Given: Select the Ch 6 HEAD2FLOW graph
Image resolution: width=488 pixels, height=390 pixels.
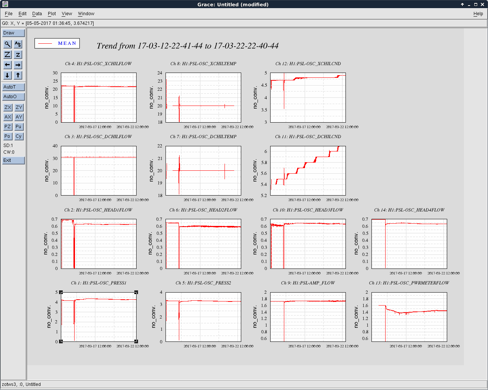Looking at the screenshot, I should point(203,244).
